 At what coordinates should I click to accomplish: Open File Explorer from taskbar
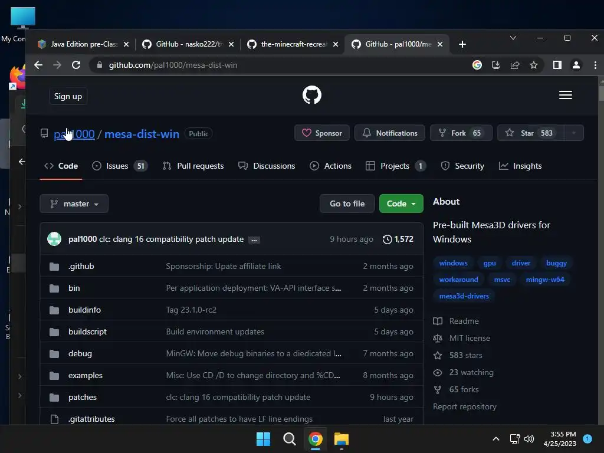(341, 439)
